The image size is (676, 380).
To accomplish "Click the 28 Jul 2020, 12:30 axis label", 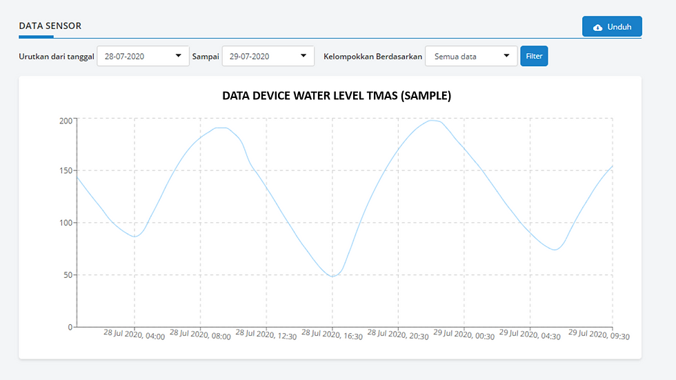I will tap(266, 334).
